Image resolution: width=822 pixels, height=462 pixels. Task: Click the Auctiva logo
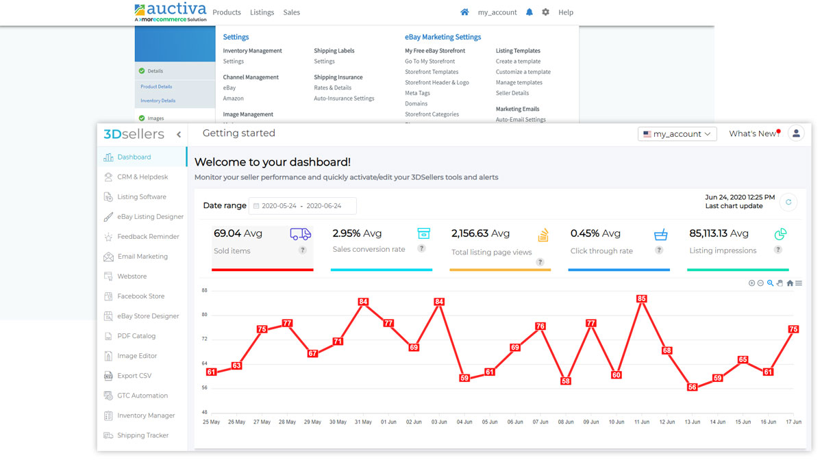point(171,12)
